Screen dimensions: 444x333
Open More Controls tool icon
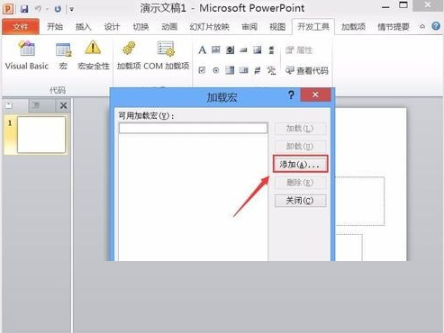[x=271, y=70]
